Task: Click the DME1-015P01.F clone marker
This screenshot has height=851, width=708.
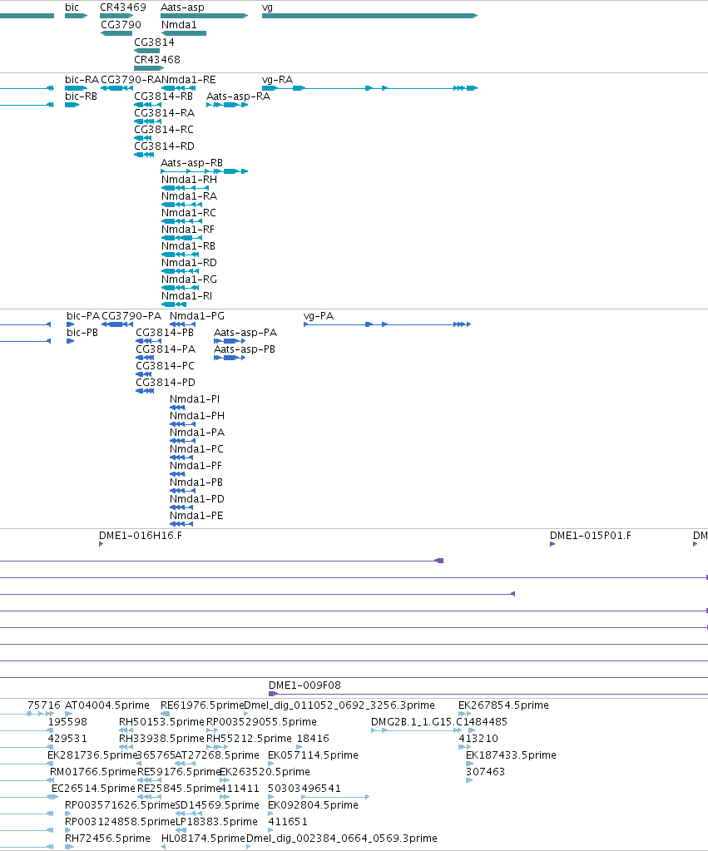Action: click(552, 544)
